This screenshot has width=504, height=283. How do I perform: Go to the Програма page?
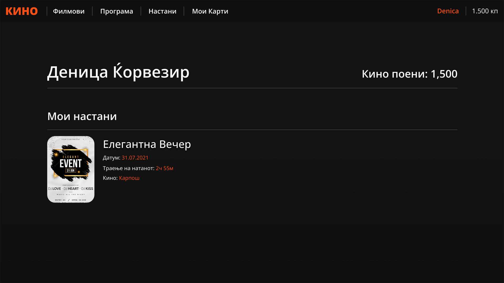coord(117,11)
